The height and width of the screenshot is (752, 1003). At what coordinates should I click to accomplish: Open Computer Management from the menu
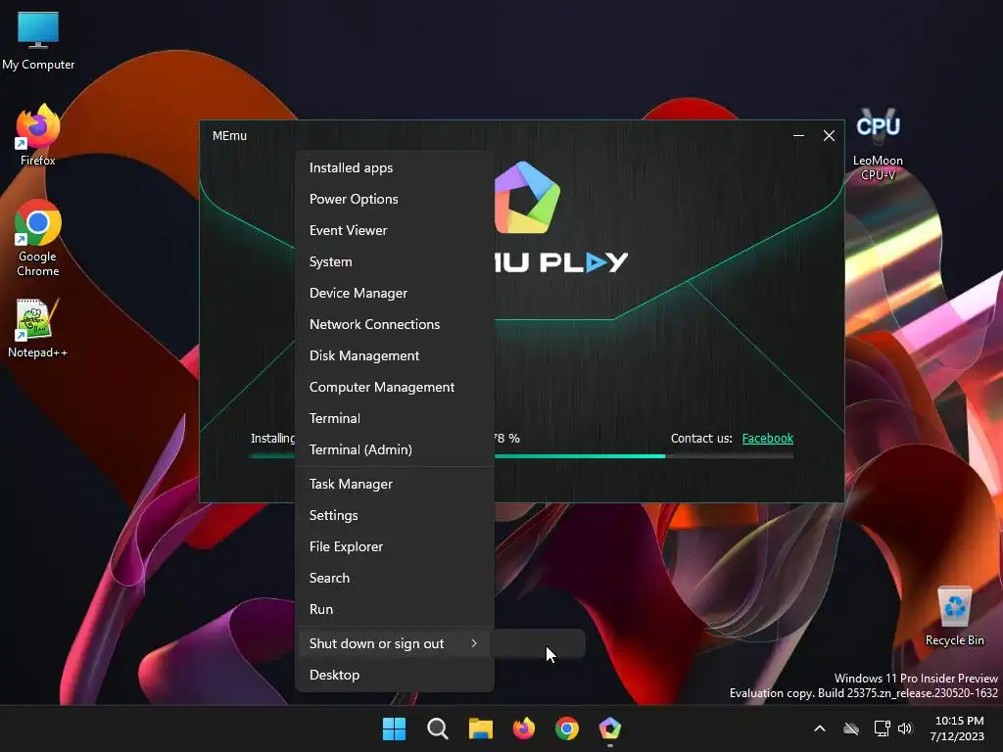(x=394, y=387)
